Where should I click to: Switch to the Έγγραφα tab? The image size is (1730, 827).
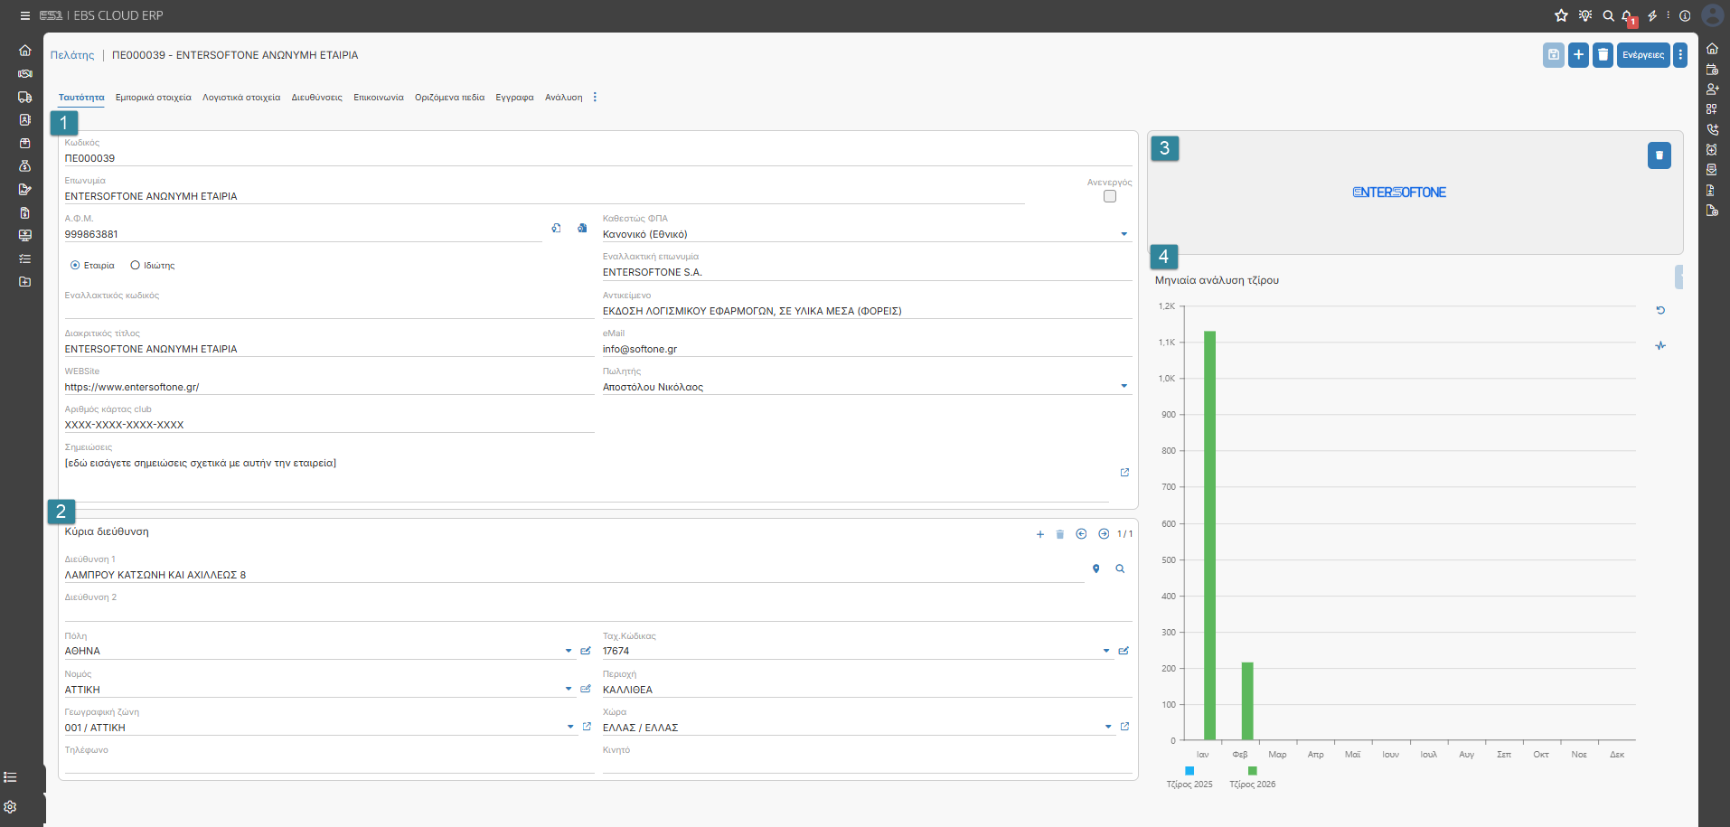pyautogui.click(x=514, y=98)
